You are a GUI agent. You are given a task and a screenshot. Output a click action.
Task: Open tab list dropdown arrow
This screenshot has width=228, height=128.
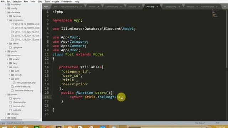pos(225,6)
